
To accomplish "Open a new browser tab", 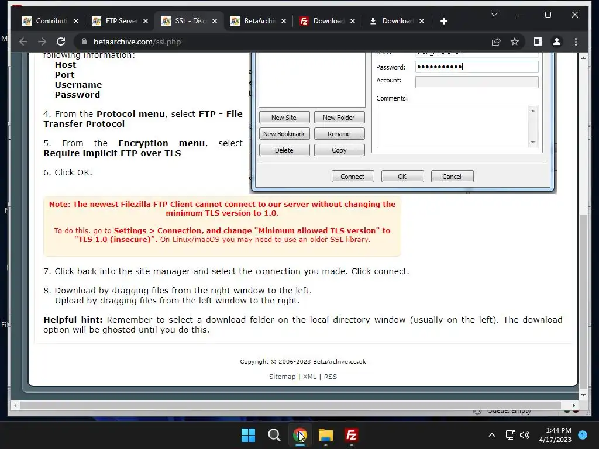I will pyautogui.click(x=443, y=21).
